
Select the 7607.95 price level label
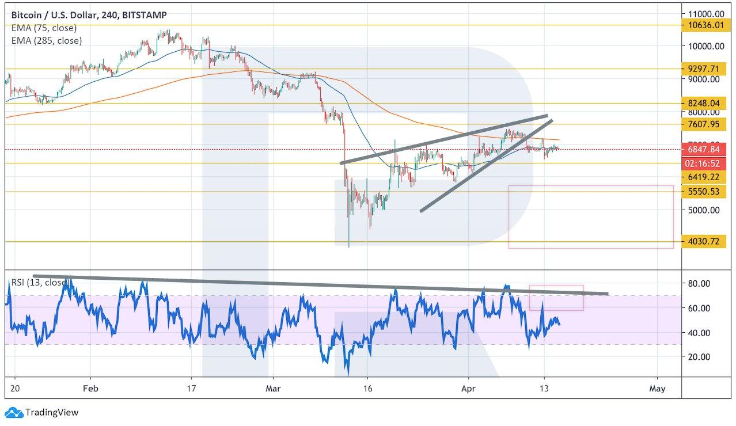tap(704, 124)
